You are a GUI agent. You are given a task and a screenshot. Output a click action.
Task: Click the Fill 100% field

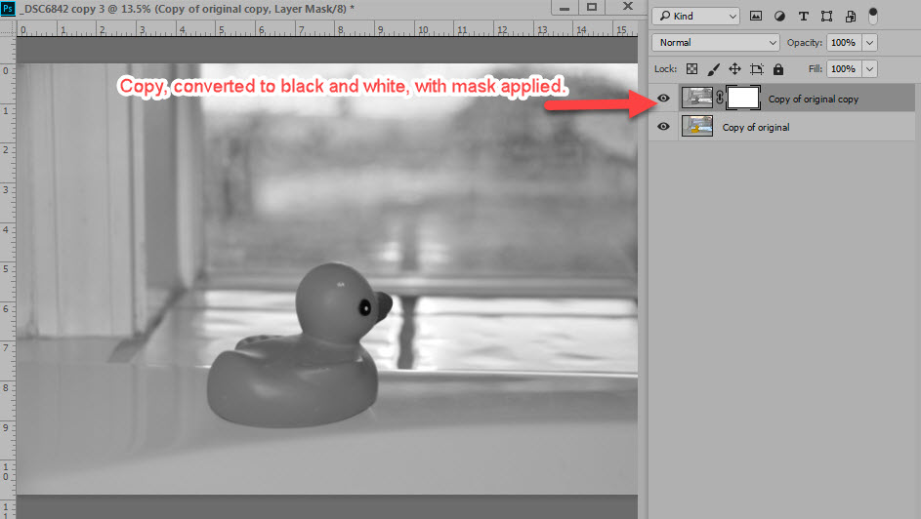(844, 68)
